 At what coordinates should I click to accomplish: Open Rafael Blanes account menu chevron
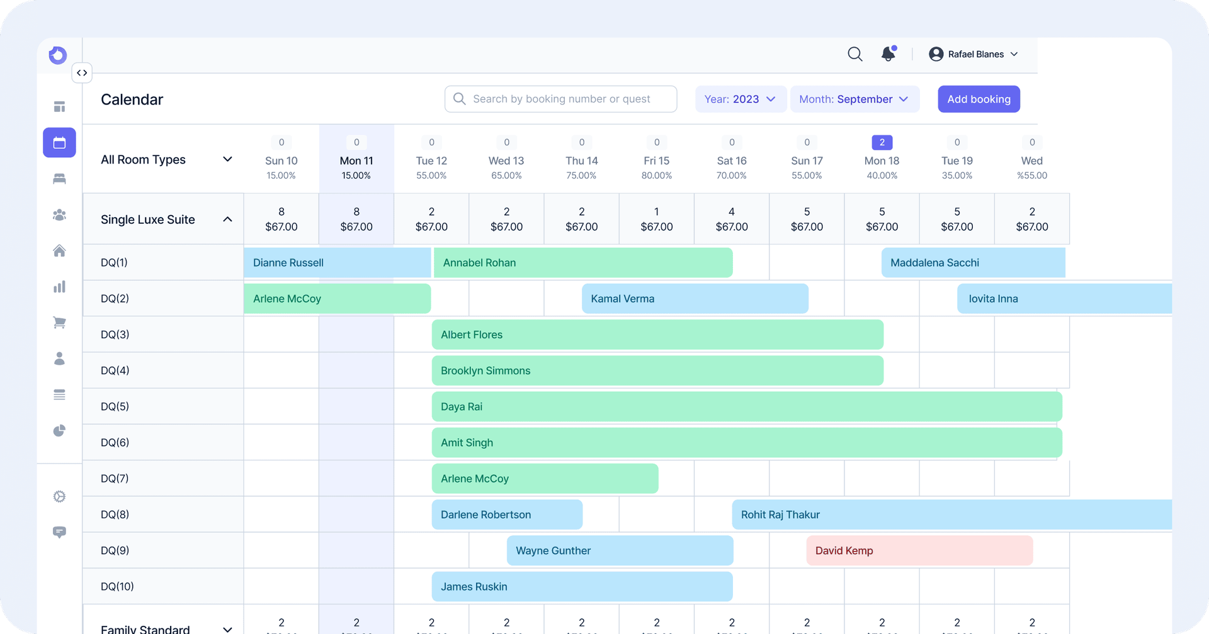tap(1014, 54)
